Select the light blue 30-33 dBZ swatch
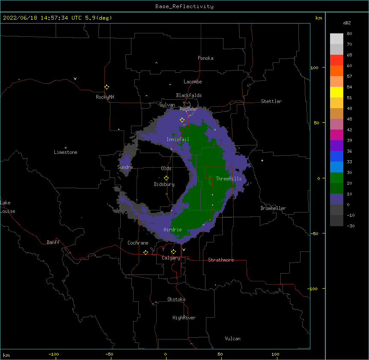Viewport: 369px width, 360px height. click(336, 167)
